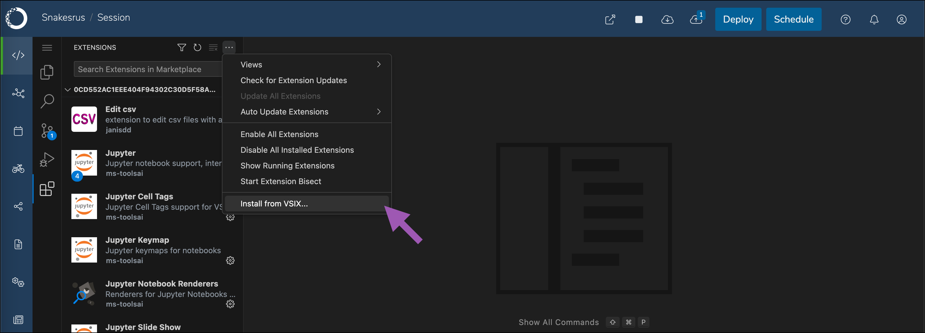
Task: Click the cloud download pull icon
Action: coord(667,19)
